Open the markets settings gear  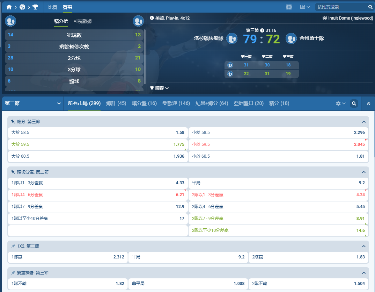pyautogui.click(x=340, y=104)
